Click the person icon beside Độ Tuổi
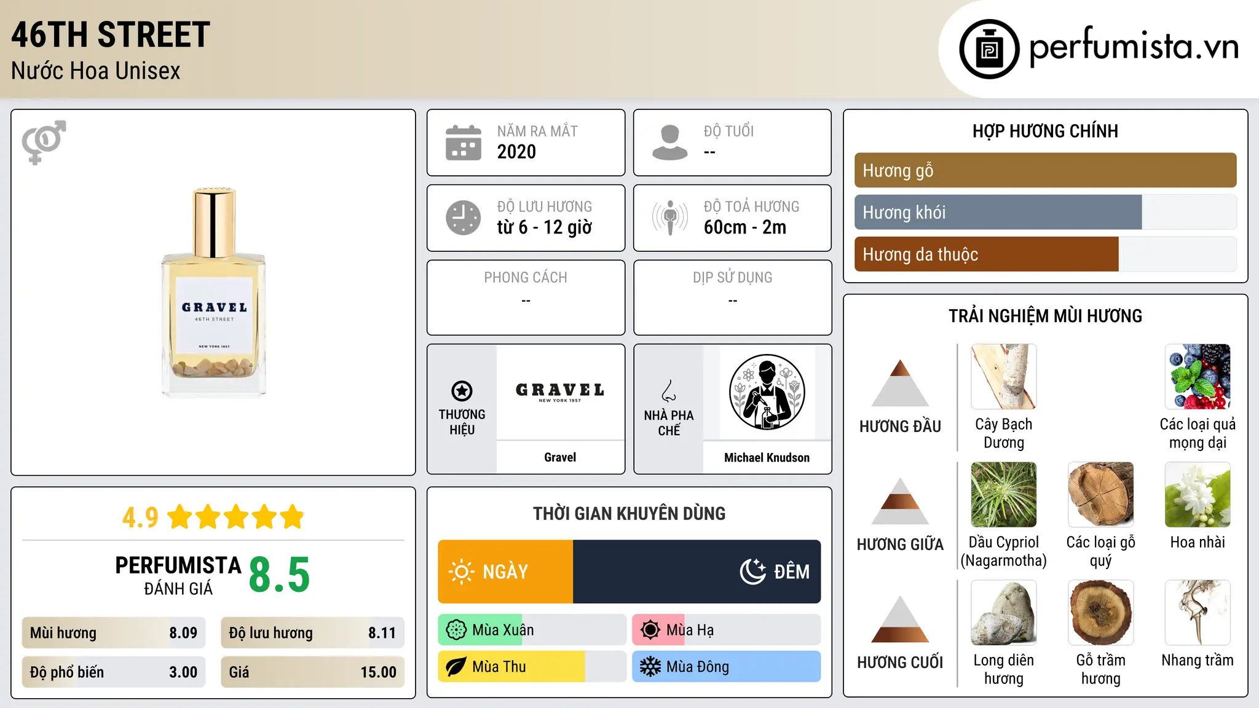 670,143
